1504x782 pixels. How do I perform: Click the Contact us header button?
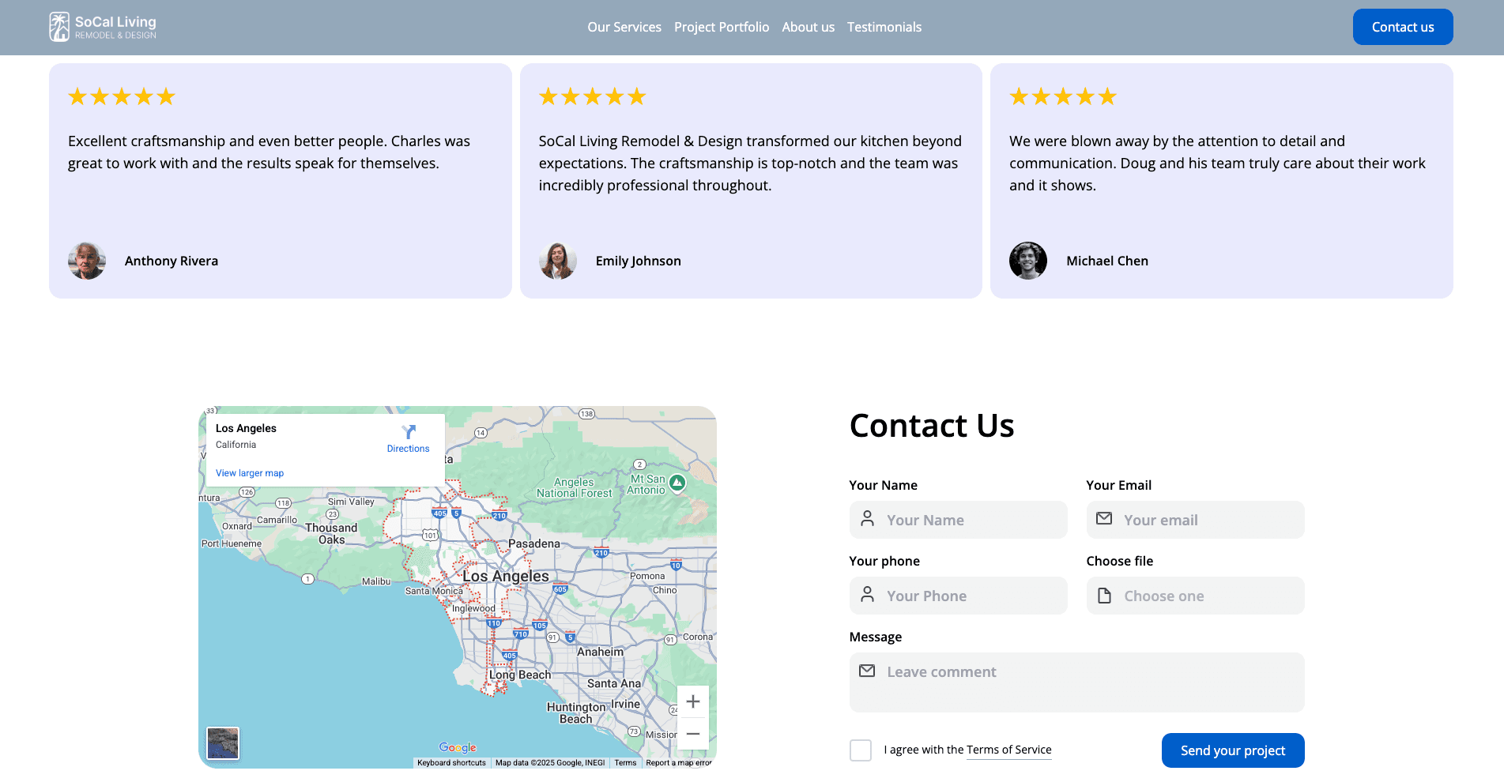pyautogui.click(x=1403, y=27)
